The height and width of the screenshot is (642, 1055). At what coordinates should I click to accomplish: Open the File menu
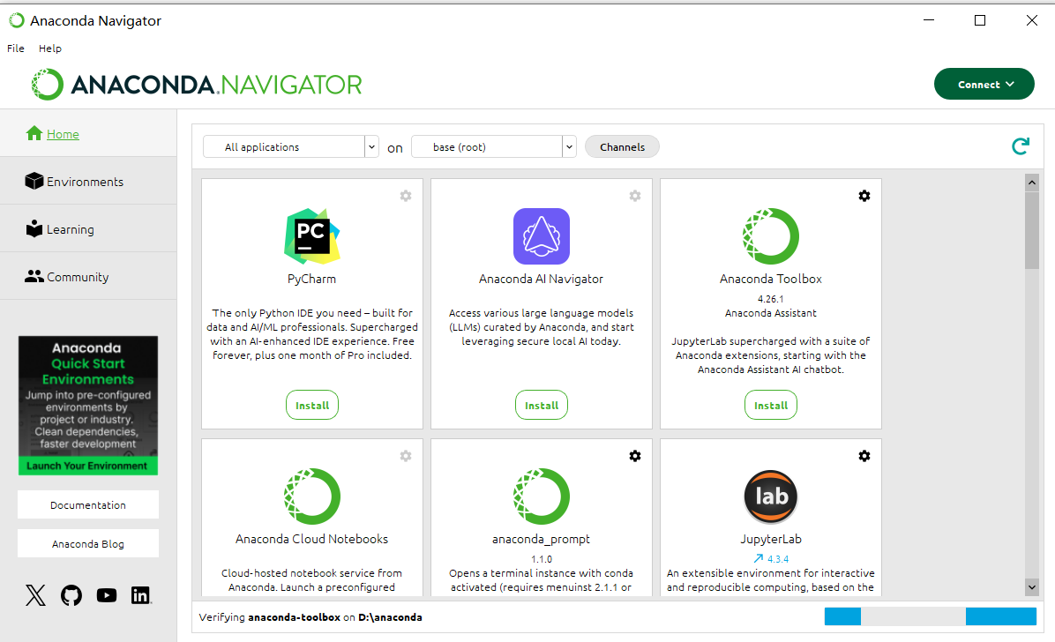(16, 49)
